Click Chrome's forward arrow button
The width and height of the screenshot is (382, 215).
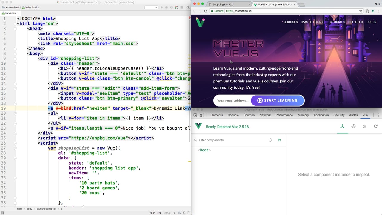[200, 11]
